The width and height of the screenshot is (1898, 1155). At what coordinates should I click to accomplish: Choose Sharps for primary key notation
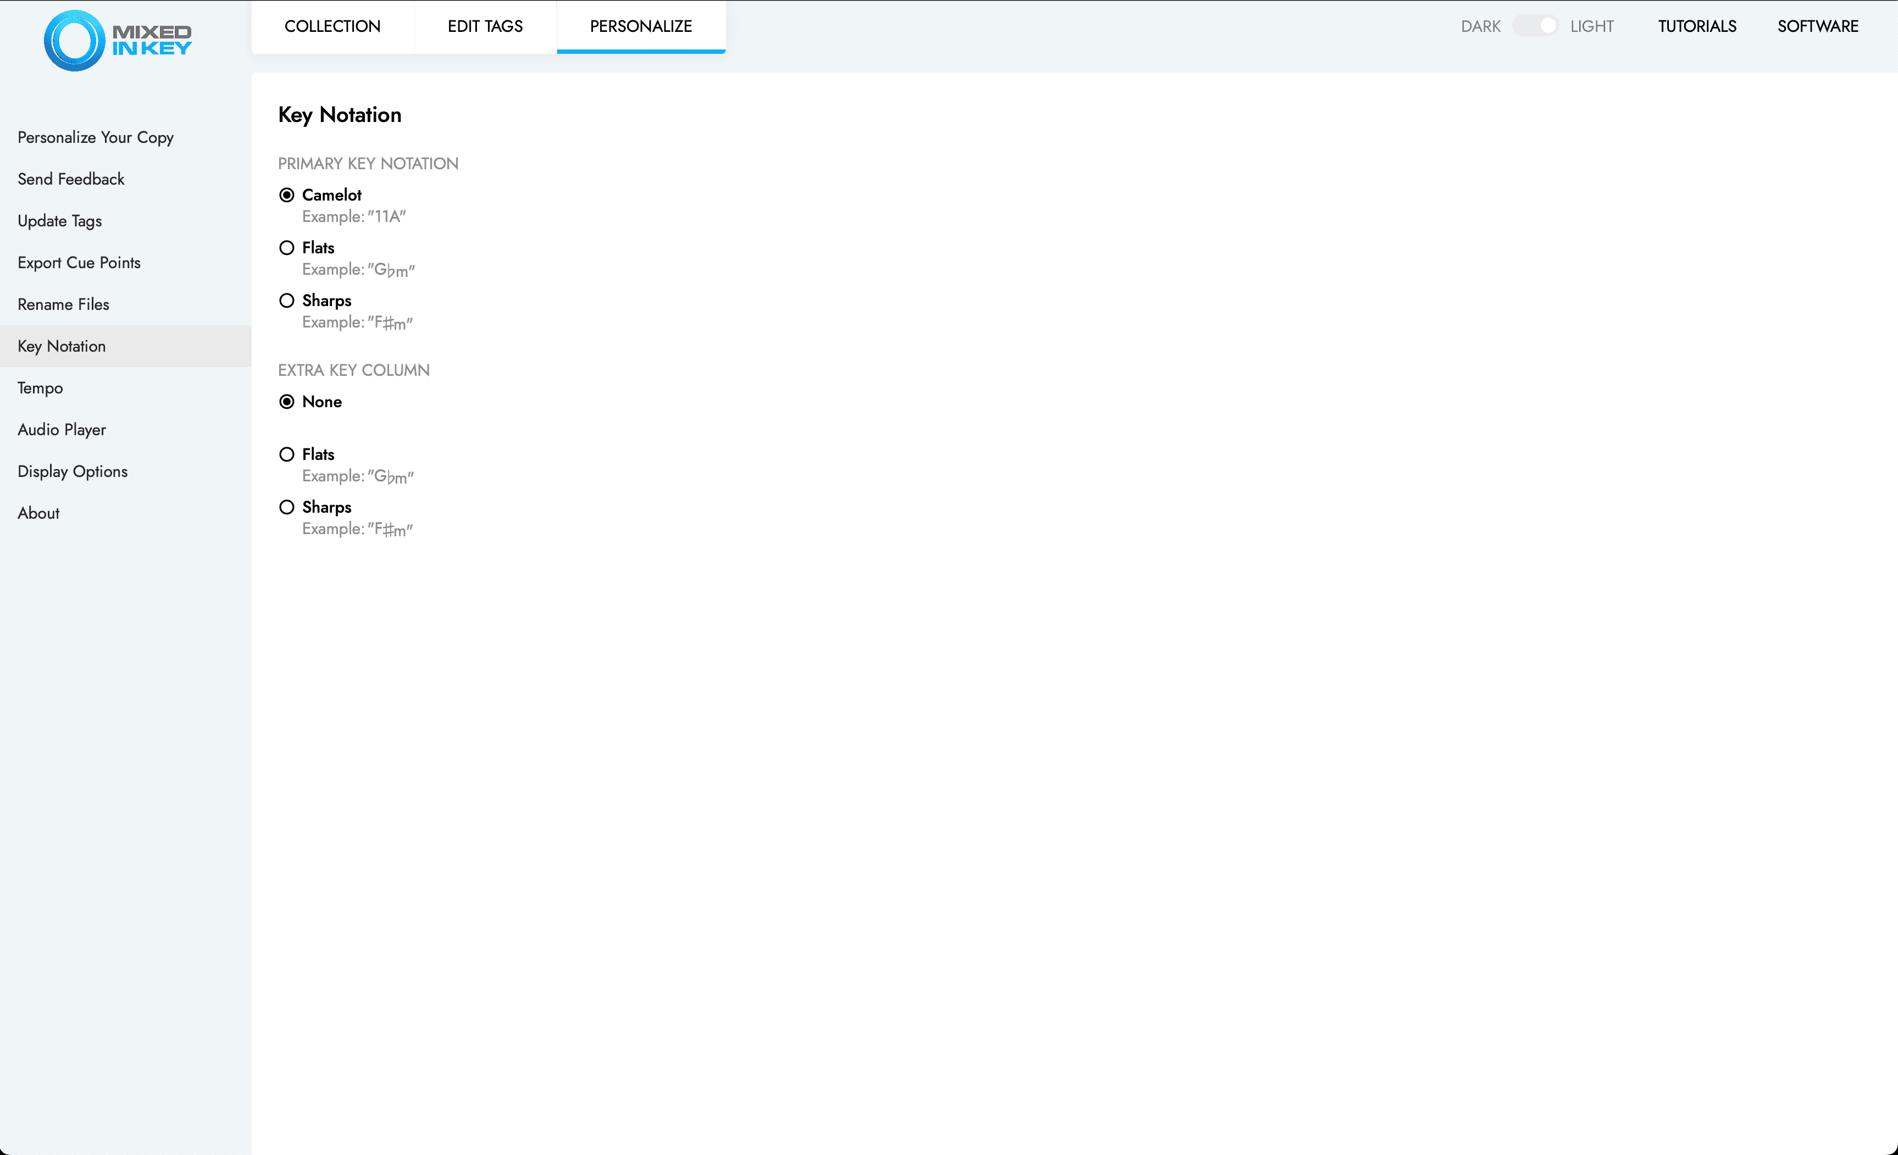point(286,301)
